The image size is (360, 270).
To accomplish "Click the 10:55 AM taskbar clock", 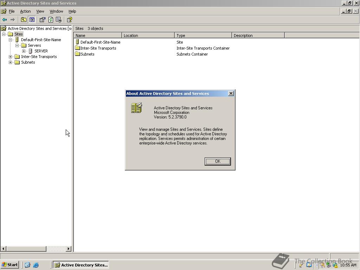I will (x=348, y=265).
